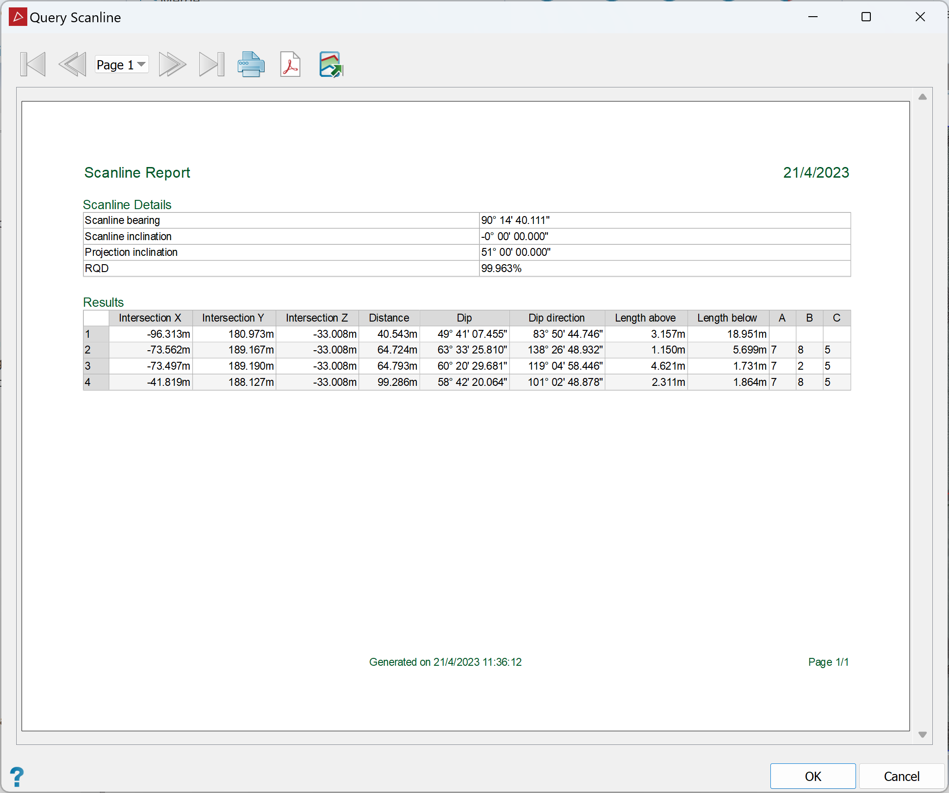The width and height of the screenshot is (949, 793).
Task: Cancel the Query Scanline dialog
Action: click(x=901, y=776)
